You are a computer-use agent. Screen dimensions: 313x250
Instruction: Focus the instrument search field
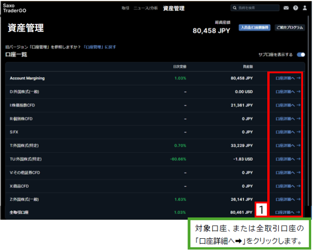[x=255, y=8]
